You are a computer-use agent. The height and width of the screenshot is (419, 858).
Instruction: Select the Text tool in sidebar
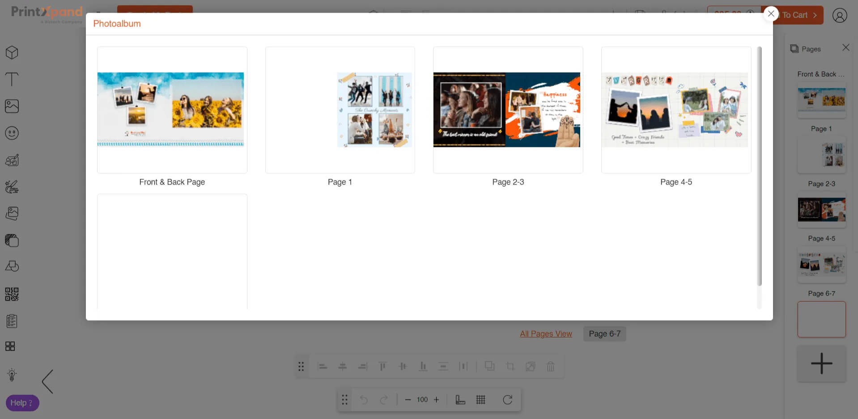(12, 79)
